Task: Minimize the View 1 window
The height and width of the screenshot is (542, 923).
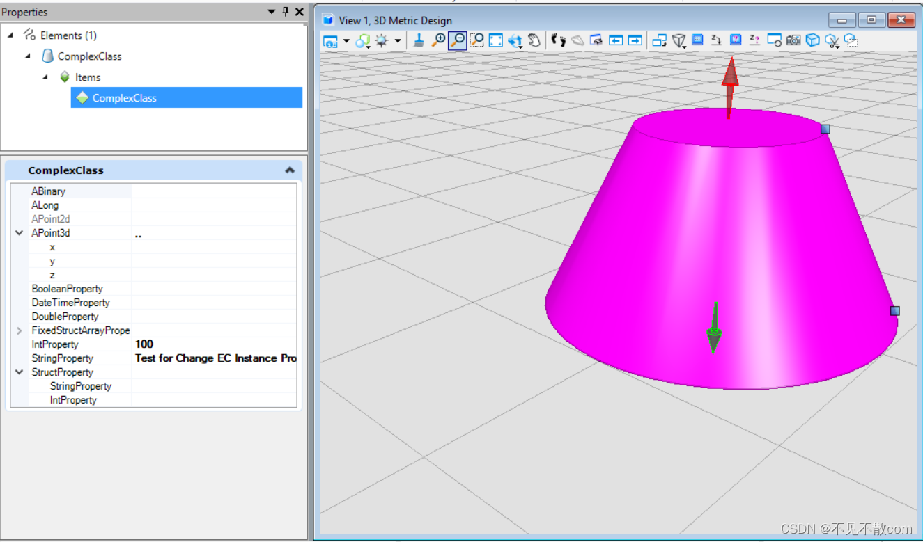Action: [x=842, y=20]
